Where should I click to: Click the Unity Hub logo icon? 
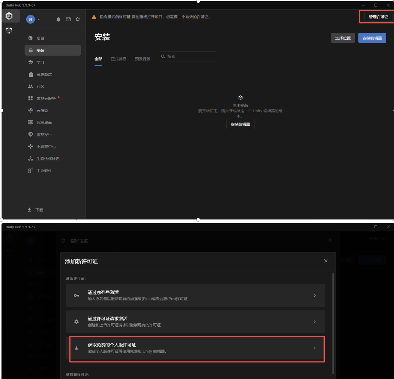click(9, 16)
